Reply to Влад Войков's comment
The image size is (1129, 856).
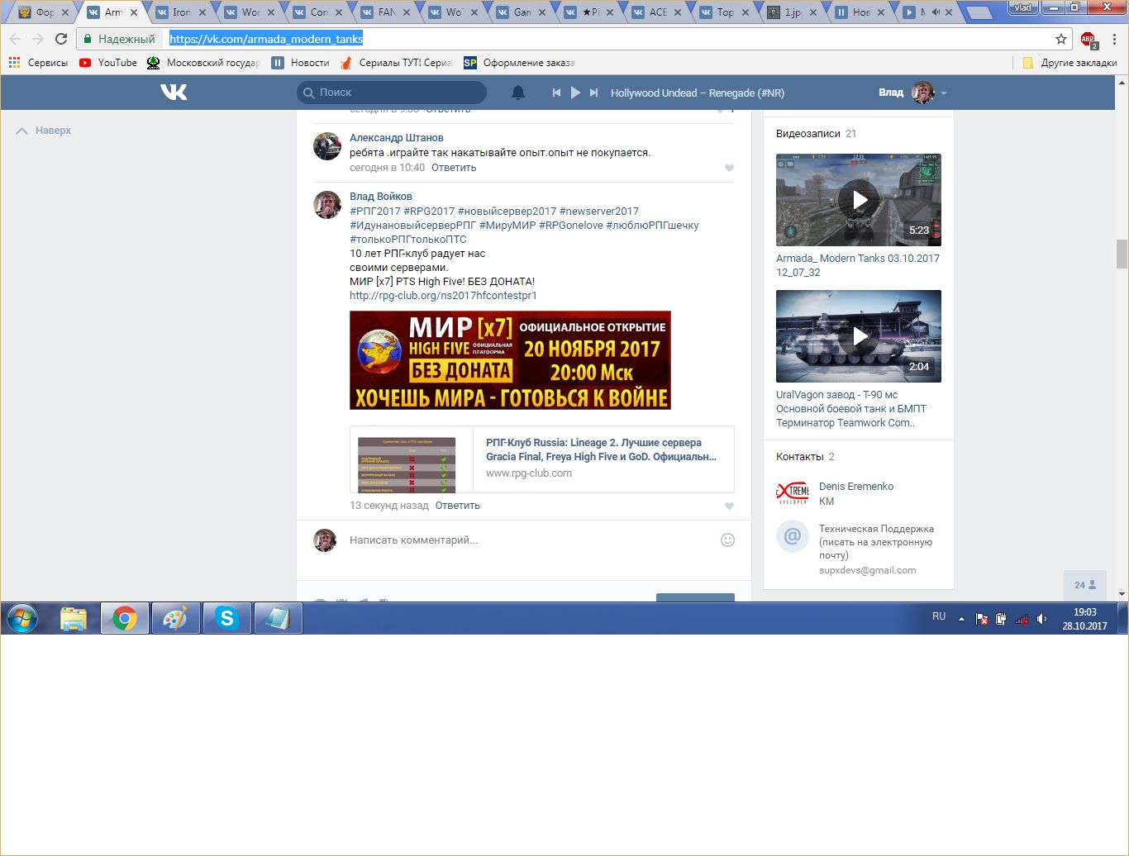coord(457,506)
